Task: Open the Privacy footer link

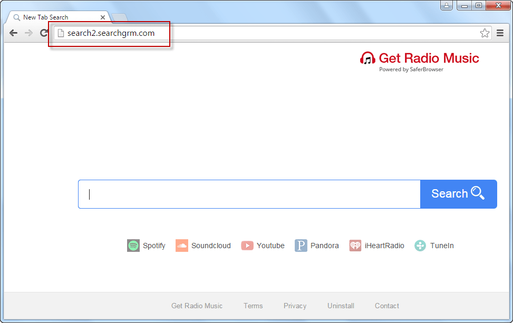Action: (295, 306)
